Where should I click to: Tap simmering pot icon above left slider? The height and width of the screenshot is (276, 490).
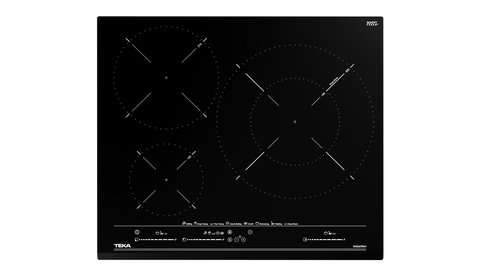point(158,233)
